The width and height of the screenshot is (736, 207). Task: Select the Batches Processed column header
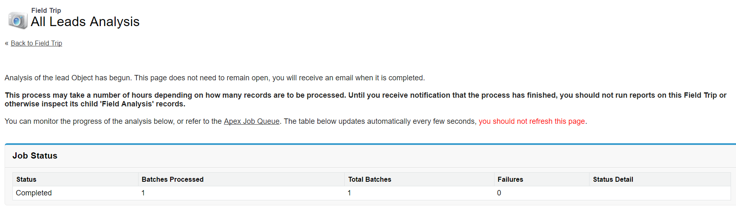point(173,179)
